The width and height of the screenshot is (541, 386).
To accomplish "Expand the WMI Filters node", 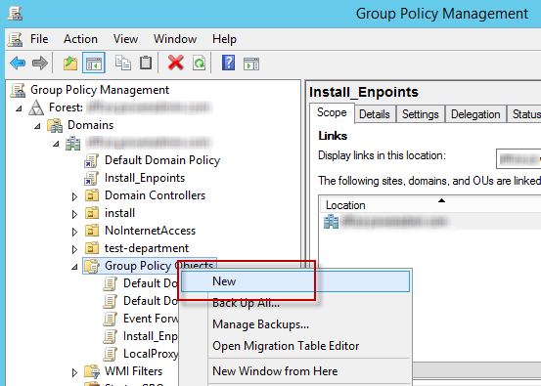I will coord(74,372).
